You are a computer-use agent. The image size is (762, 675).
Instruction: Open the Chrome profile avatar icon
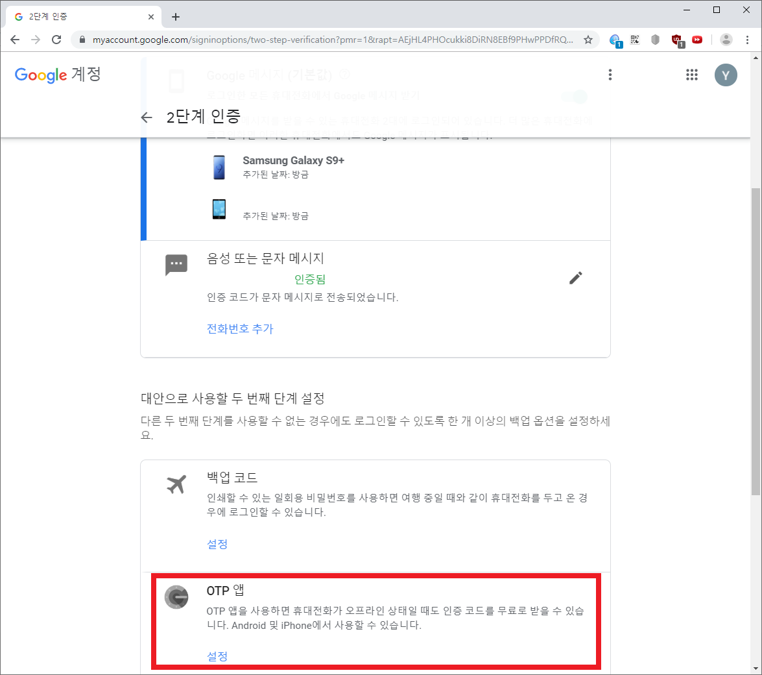point(726,40)
